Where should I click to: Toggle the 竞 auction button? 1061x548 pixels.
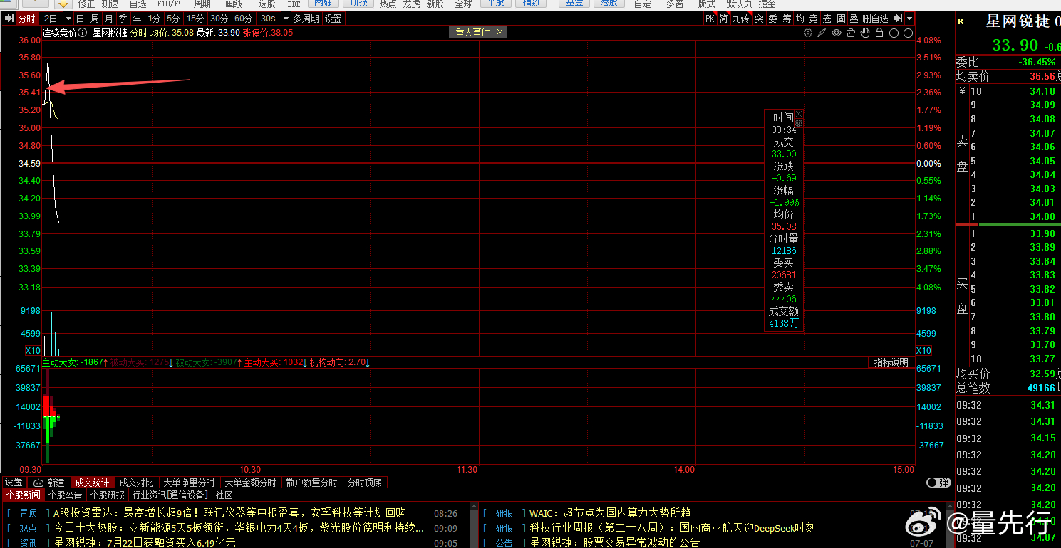(814, 19)
